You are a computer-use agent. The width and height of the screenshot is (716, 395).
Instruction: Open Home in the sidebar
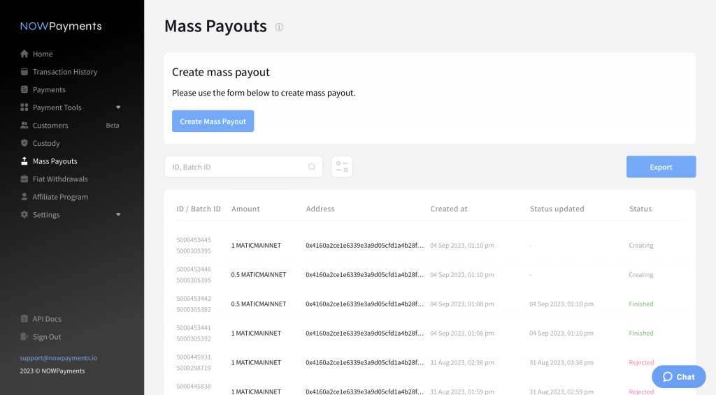point(43,54)
